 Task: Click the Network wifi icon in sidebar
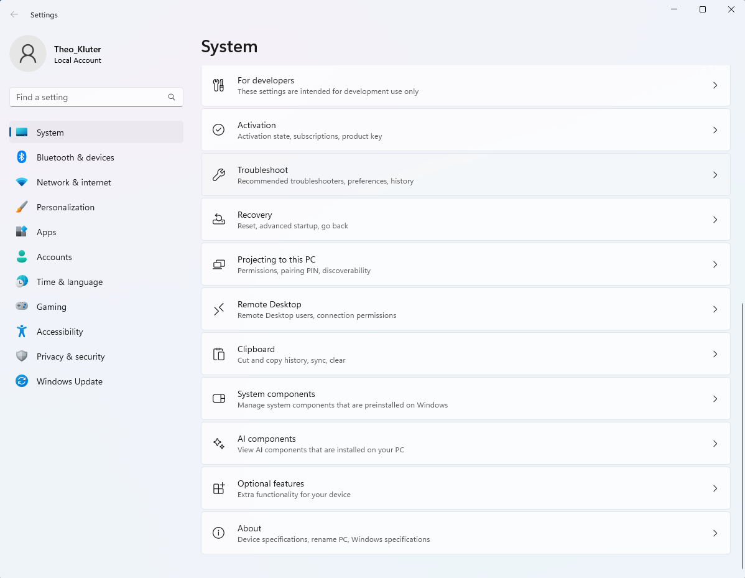(22, 182)
